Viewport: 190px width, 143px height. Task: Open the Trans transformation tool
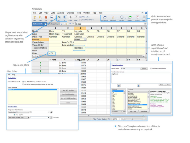[x=70, y=18]
